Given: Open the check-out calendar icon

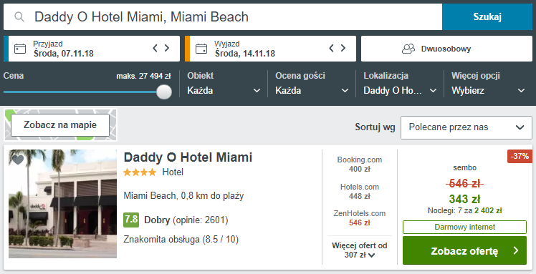Looking at the screenshot, I should click(201, 49).
